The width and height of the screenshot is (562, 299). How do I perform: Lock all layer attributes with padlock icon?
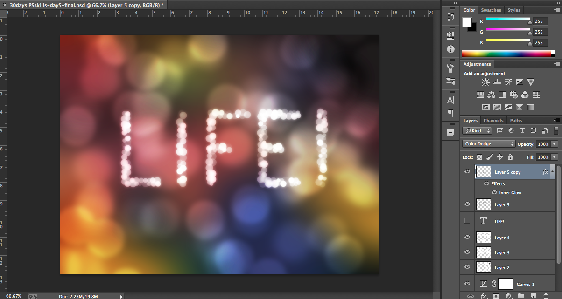coord(510,157)
